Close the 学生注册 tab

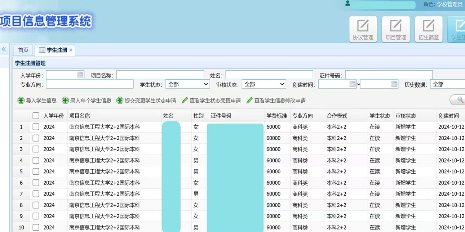[71, 50]
